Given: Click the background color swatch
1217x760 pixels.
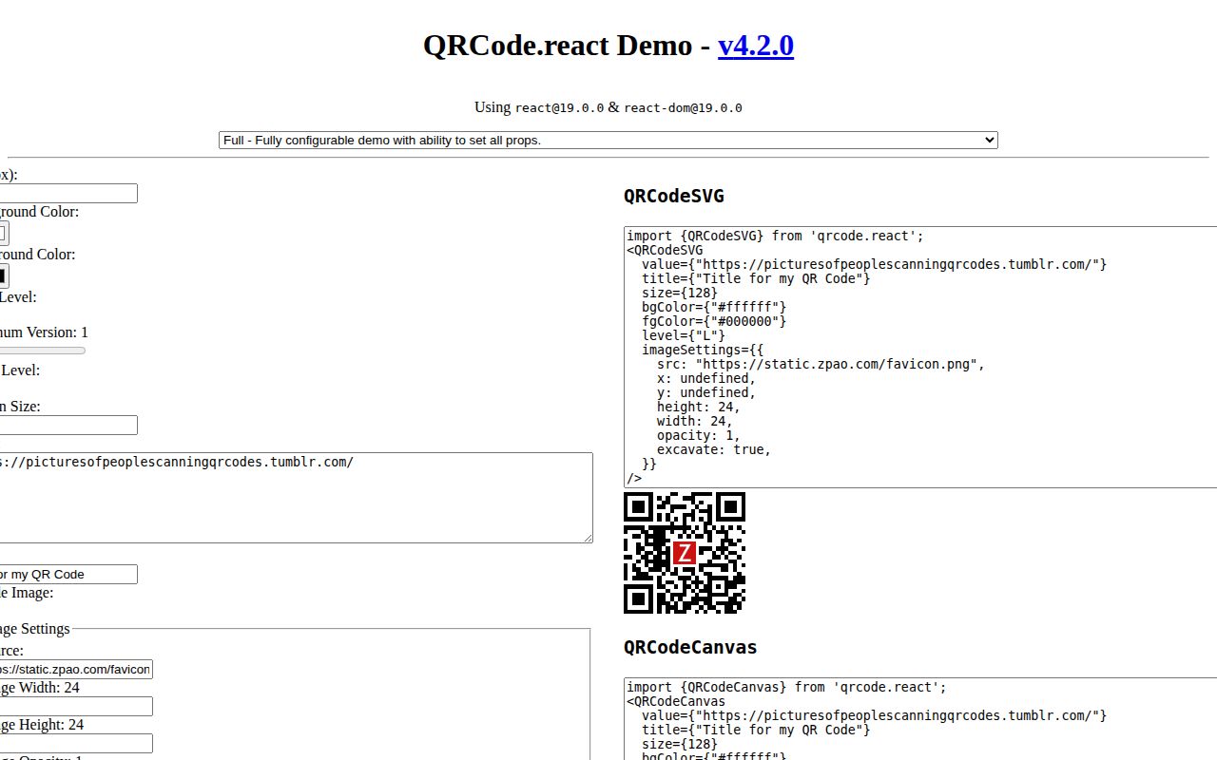Looking at the screenshot, I should coord(3,233).
